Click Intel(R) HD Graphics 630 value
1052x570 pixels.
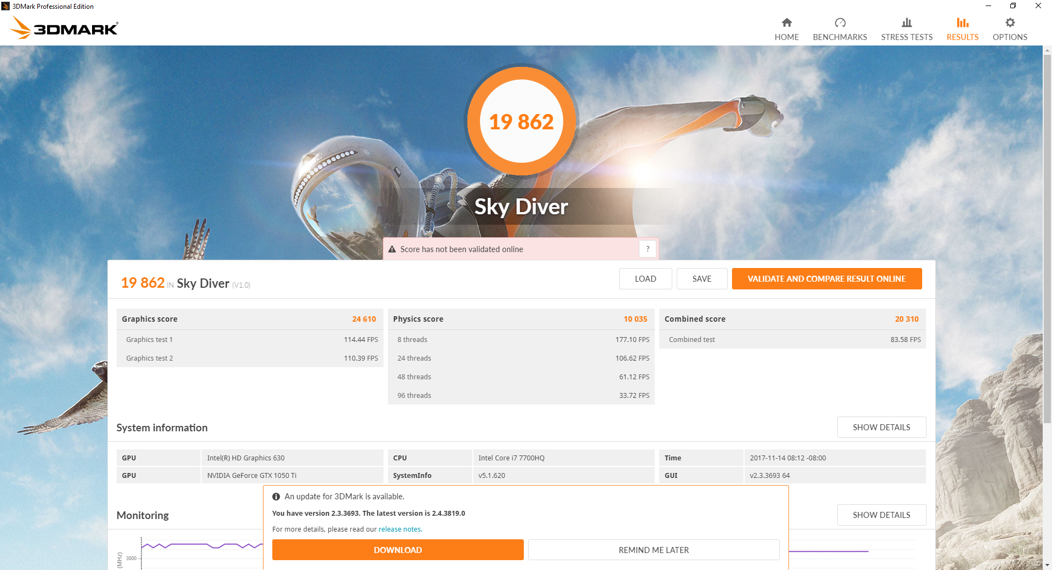coord(246,458)
